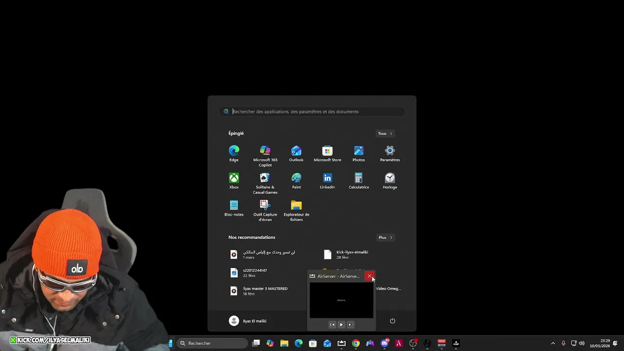Open recommended file Kick-ilyas-elmaliki
Viewport: 624px width, 351px height.
[x=346, y=254]
